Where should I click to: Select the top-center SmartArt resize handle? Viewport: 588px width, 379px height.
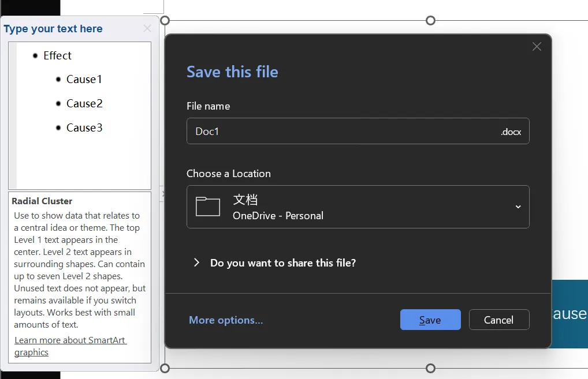430,21
